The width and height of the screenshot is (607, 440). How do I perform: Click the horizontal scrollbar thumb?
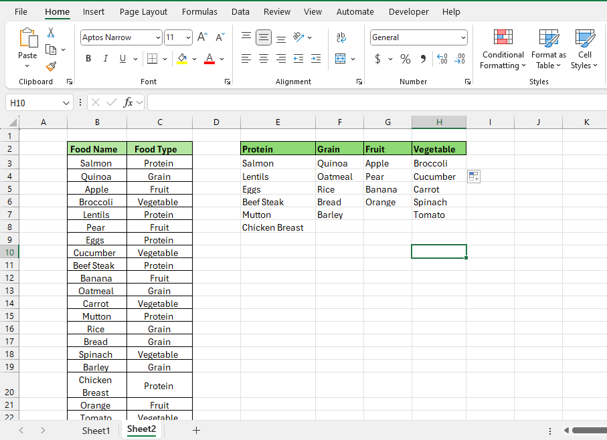tap(590, 431)
